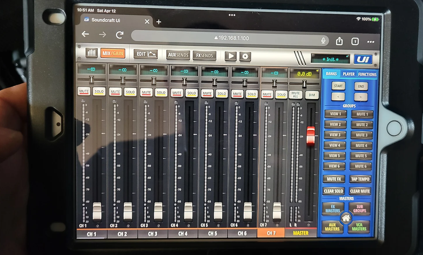Mute channel CH 1

[x=84, y=91]
